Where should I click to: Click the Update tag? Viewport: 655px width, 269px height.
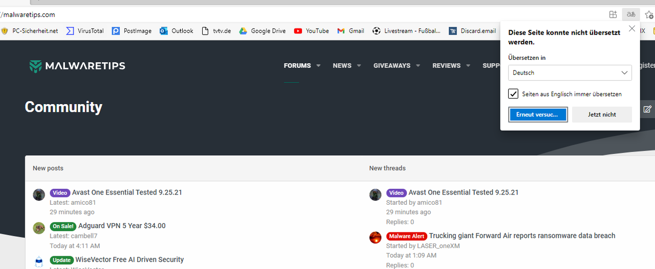(x=61, y=260)
